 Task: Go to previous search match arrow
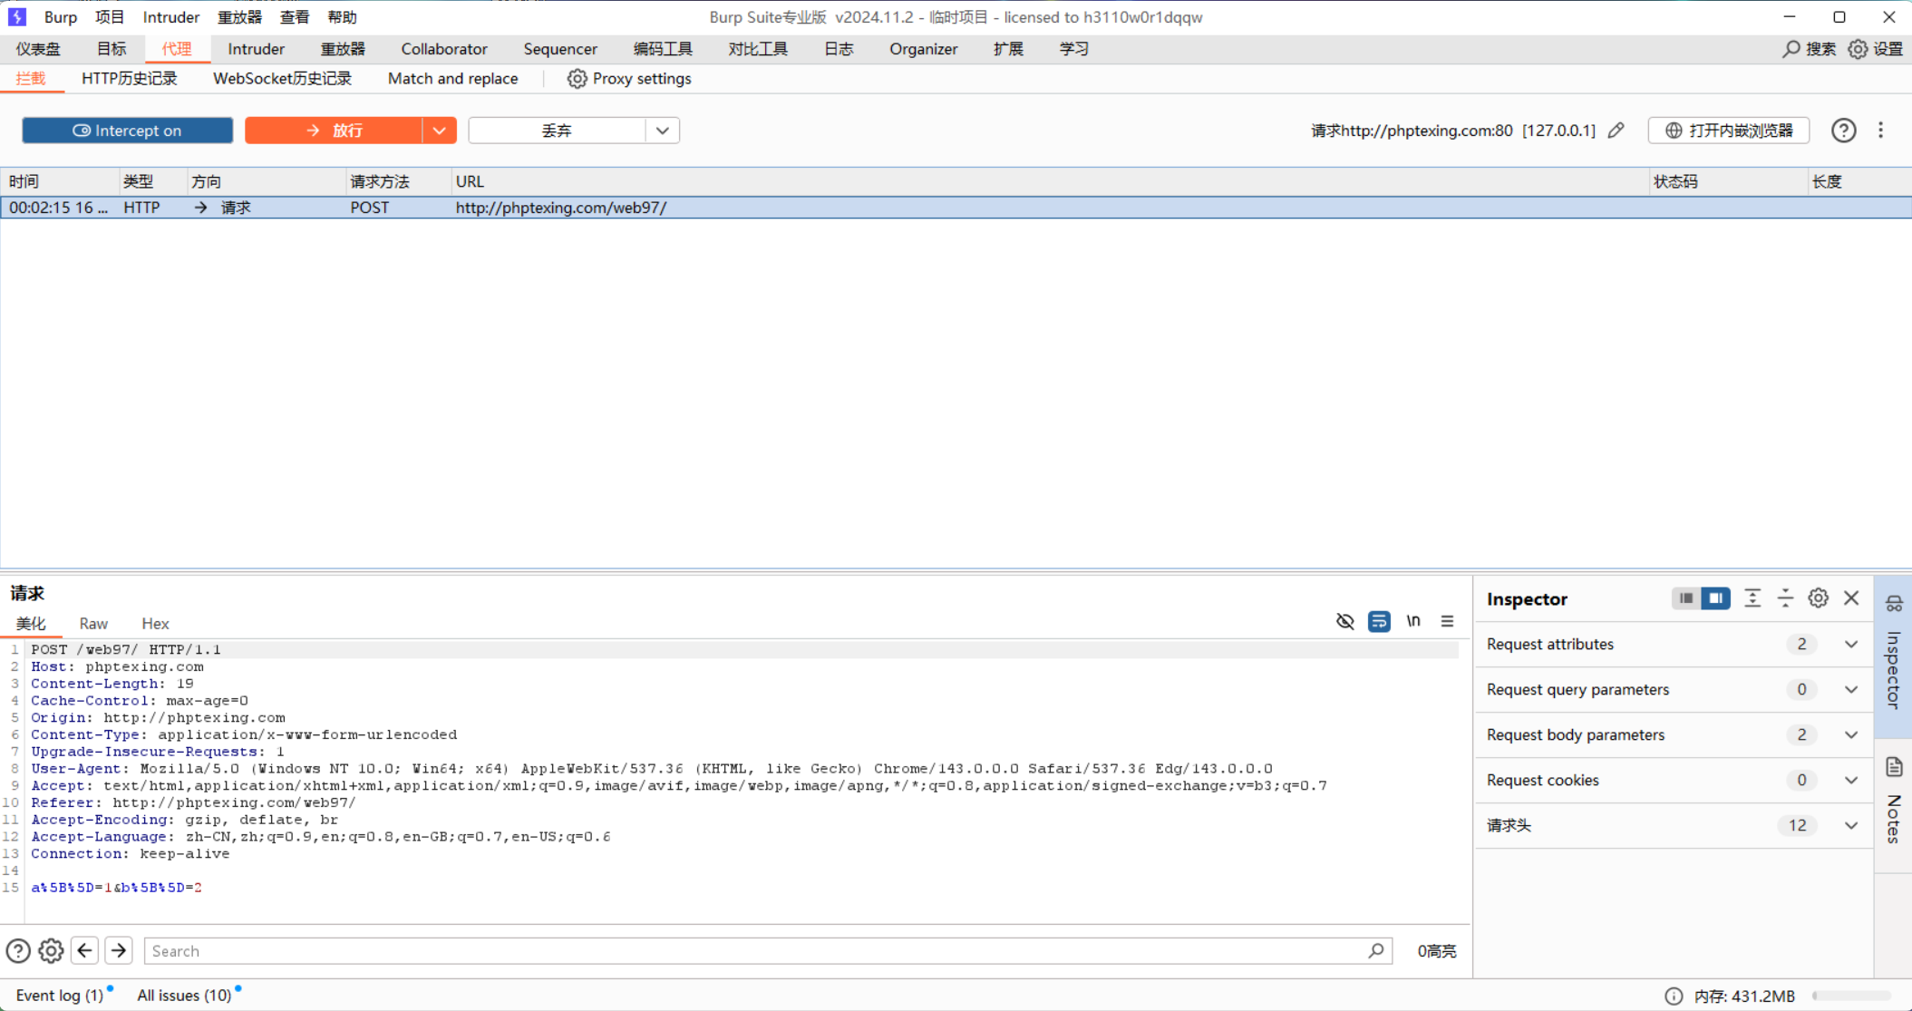coord(85,950)
